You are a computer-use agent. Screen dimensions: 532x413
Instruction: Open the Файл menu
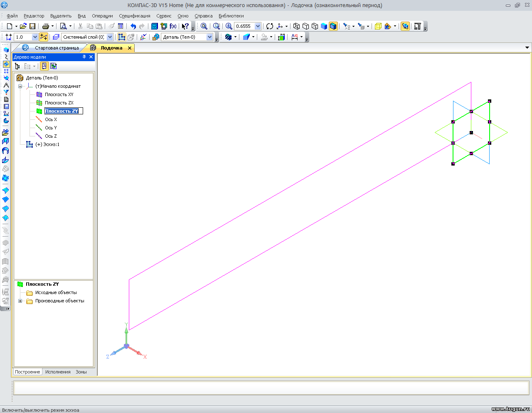pyautogui.click(x=12, y=16)
